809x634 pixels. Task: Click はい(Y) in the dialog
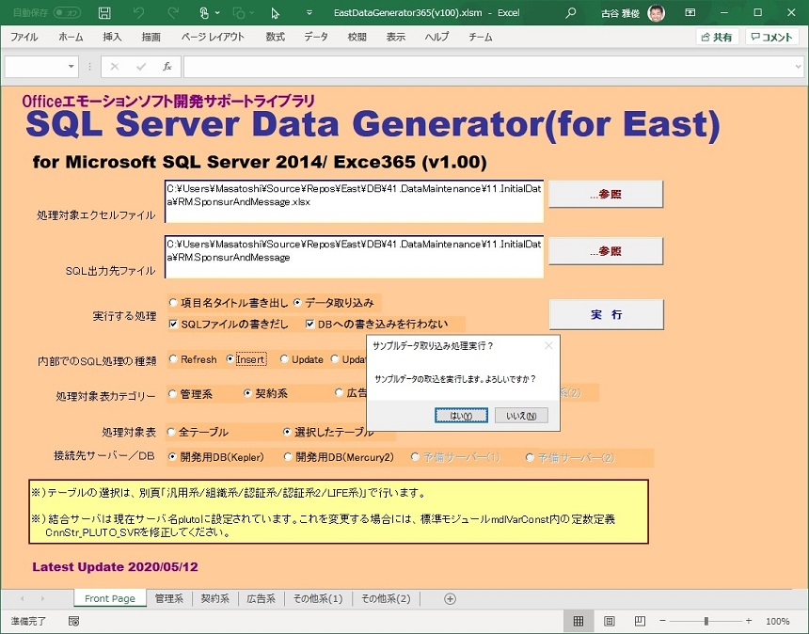click(x=461, y=415)
